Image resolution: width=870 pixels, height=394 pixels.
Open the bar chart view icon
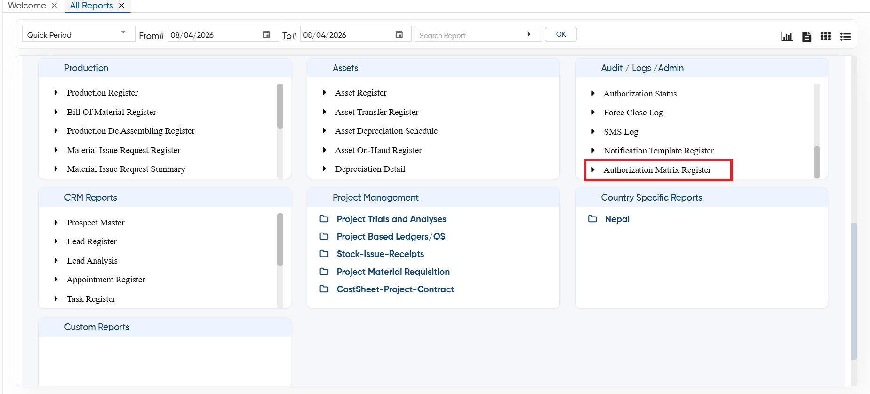(787, 37)
